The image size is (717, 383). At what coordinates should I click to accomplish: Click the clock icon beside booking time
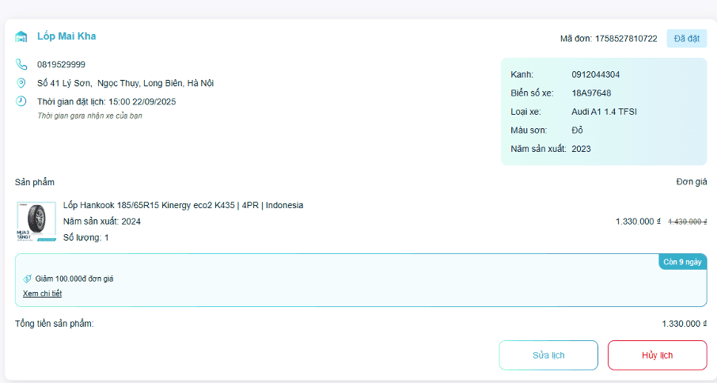pos(21,101)
